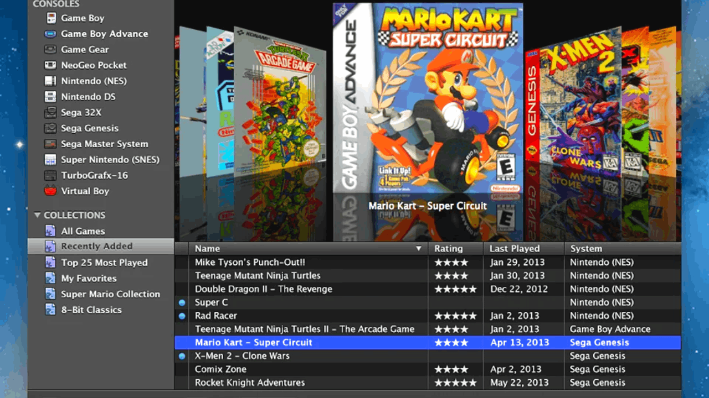Click the Recently Added collection icon
The image size is (709, 398).
[50, 246]
